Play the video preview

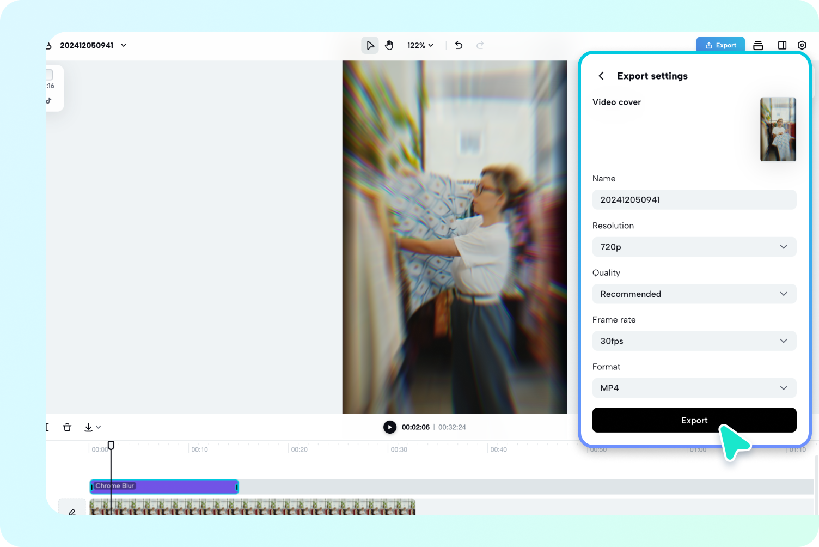click(x=390, y=427)
